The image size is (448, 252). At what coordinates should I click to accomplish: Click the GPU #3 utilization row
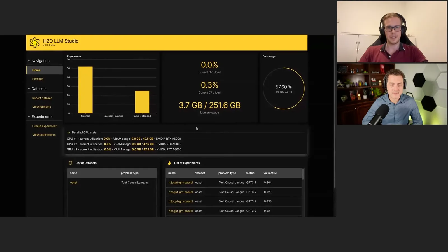124,150
